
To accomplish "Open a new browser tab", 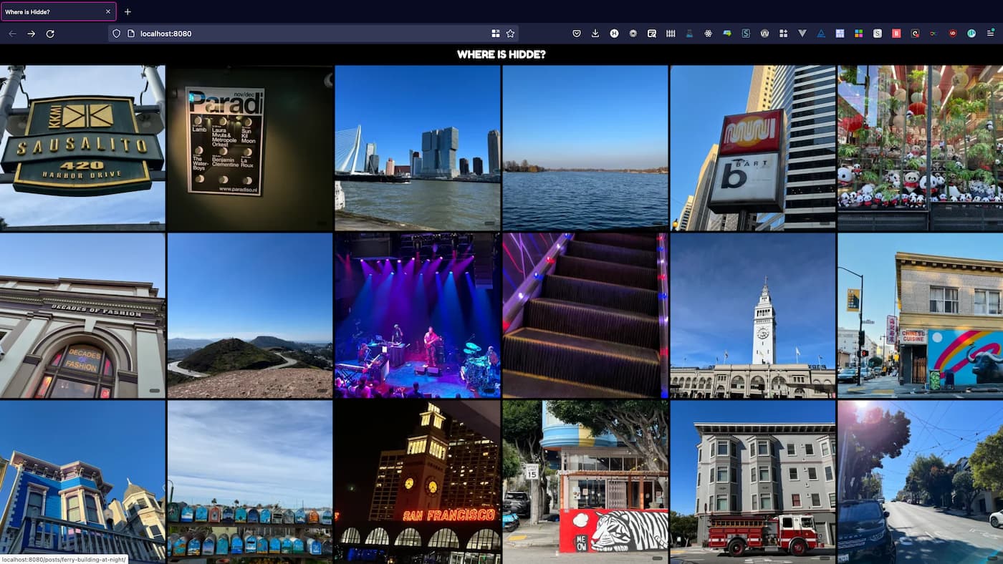I will (128, 11).
